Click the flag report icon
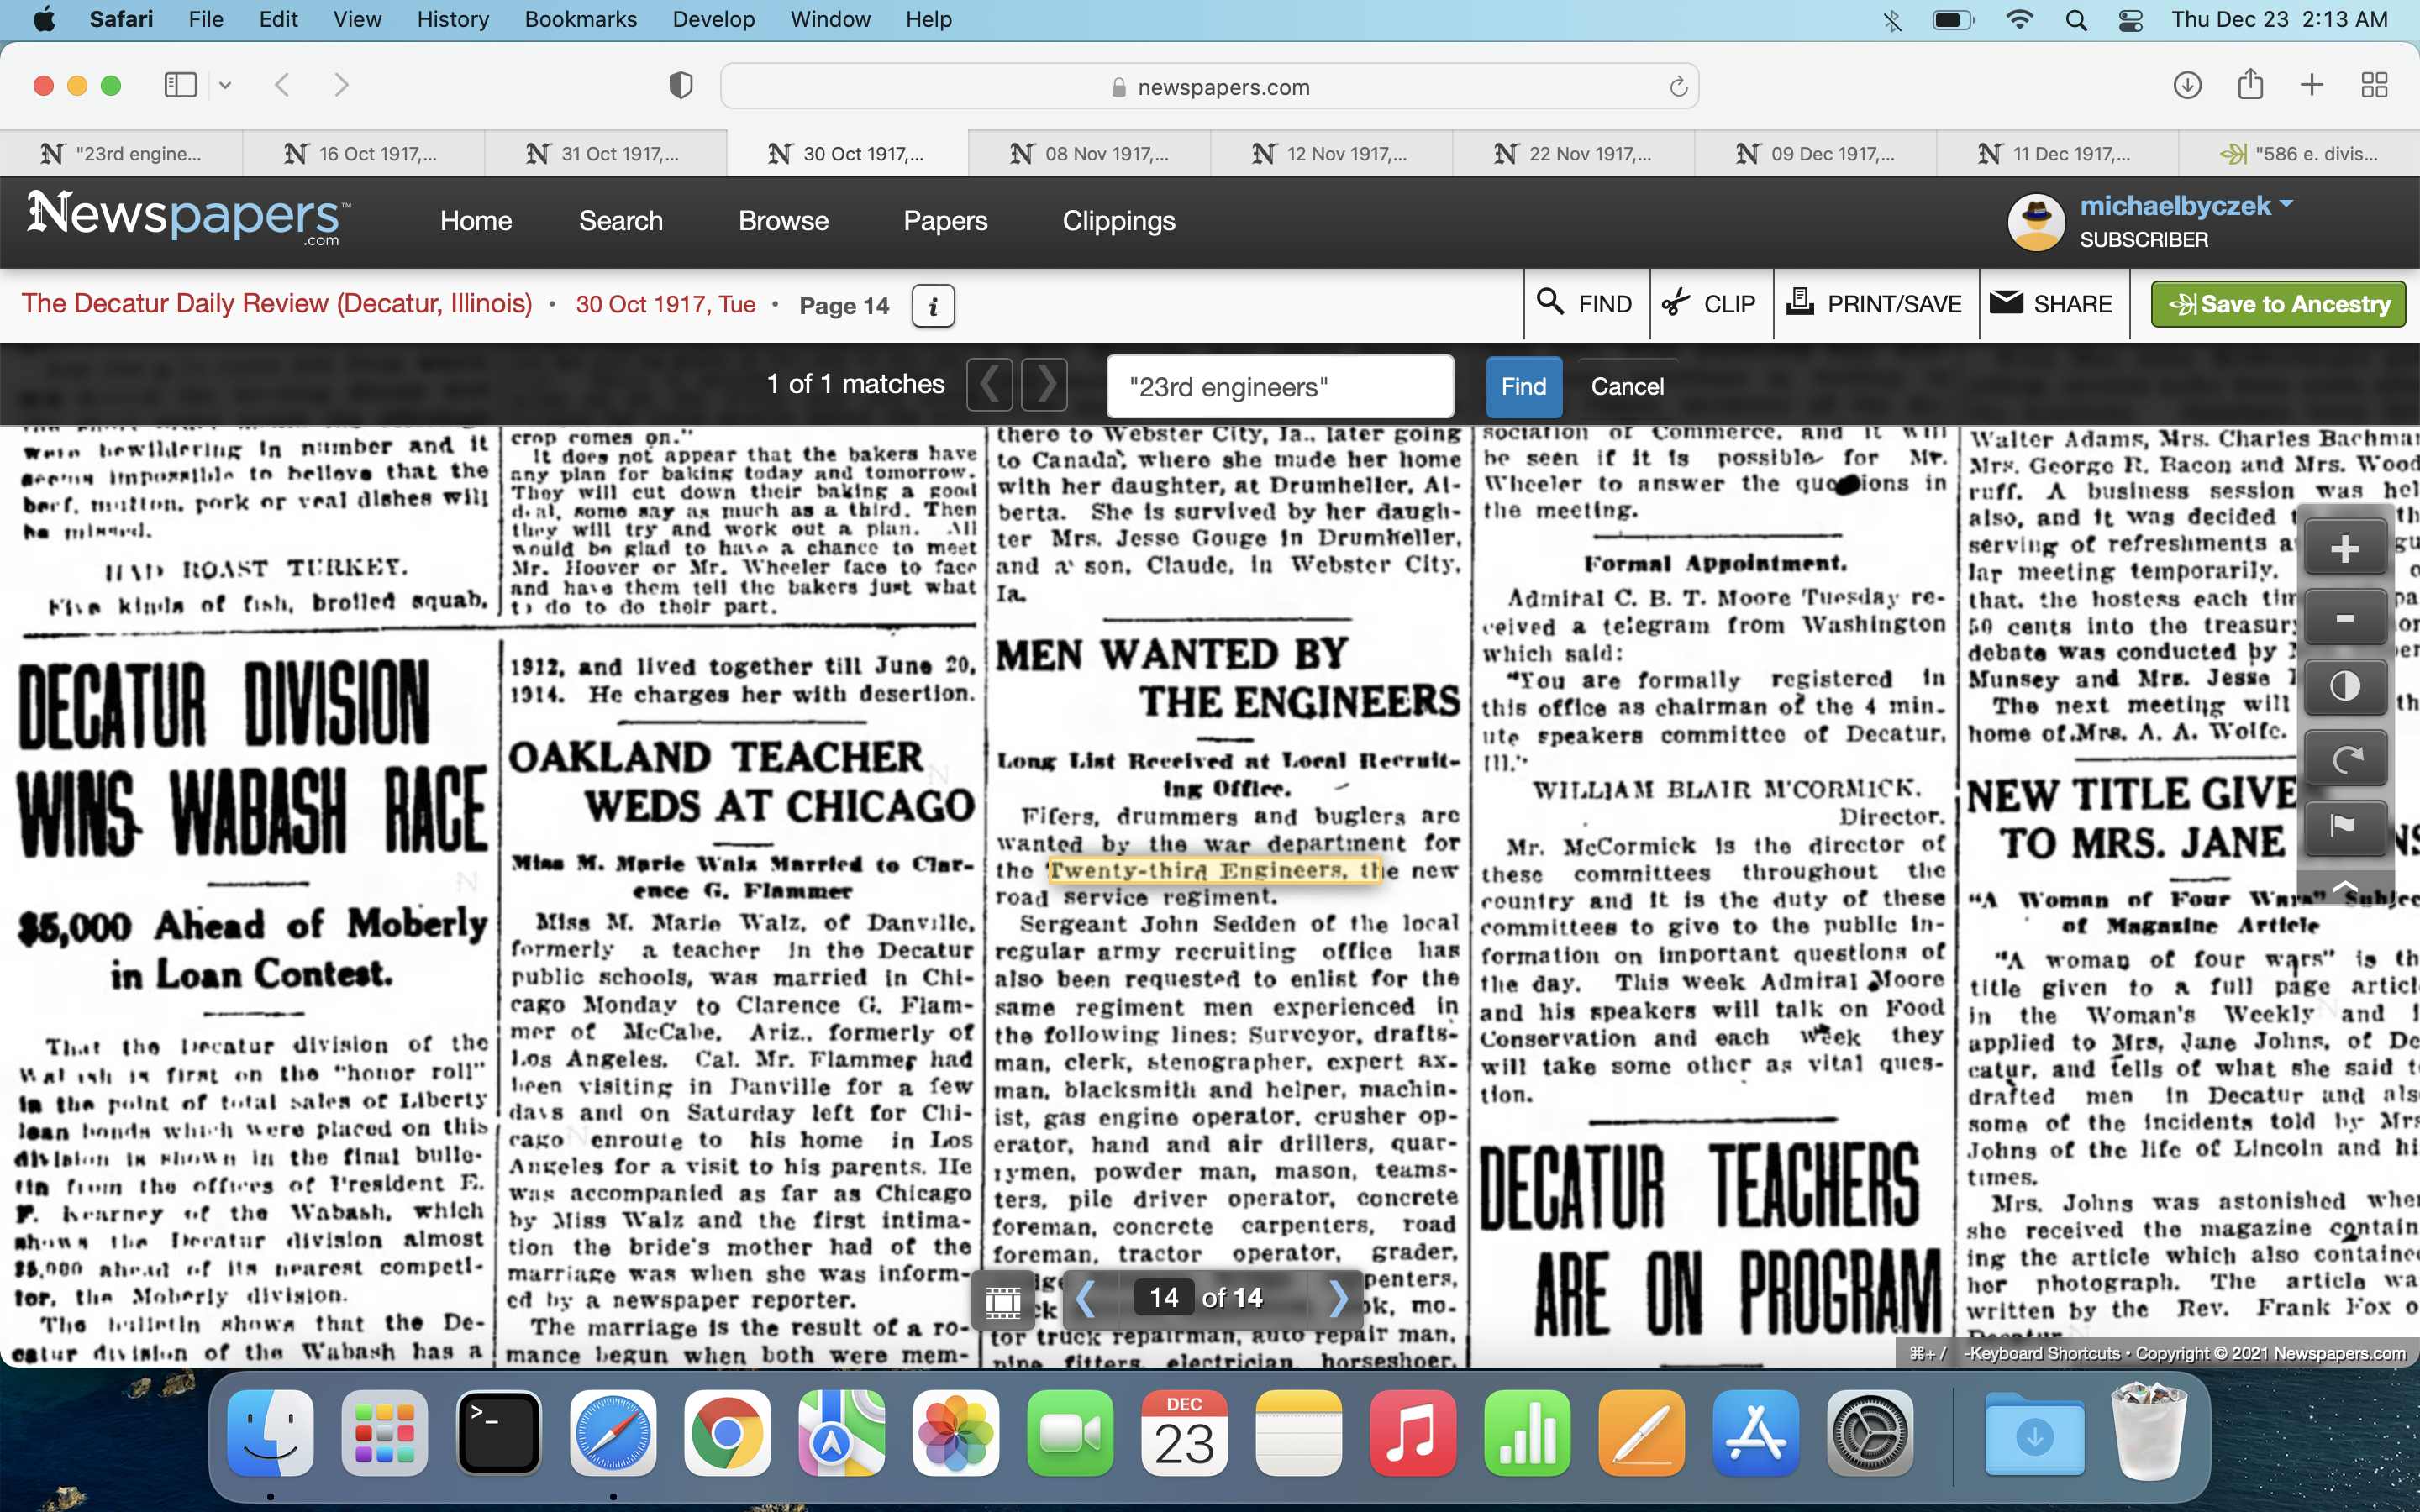This screenshot has width=2420, height=1512. pyautogui.click(x=2344, y=826)
